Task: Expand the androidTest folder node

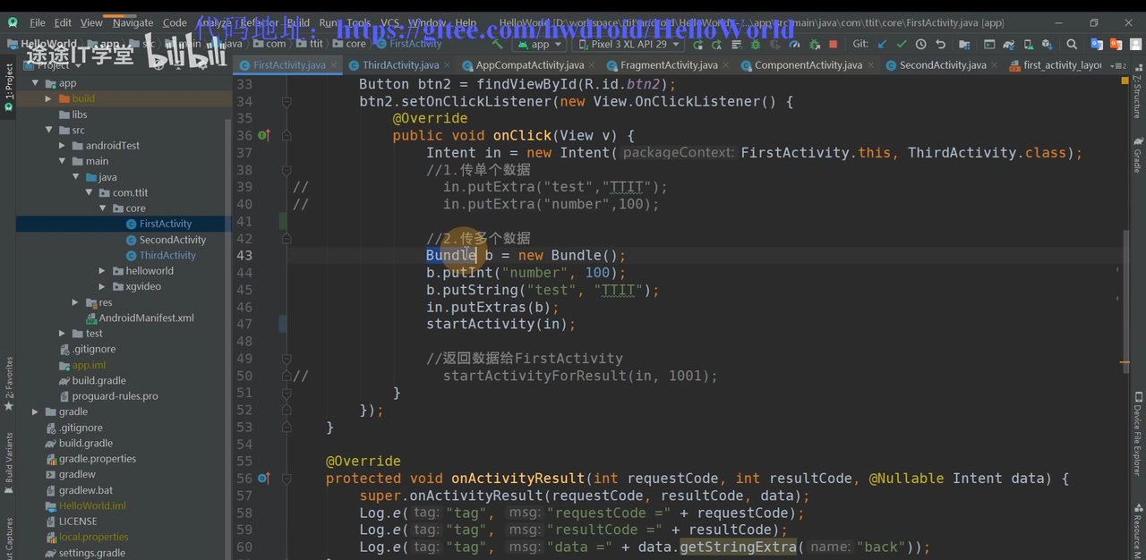Action: click(x=62, y=146)
